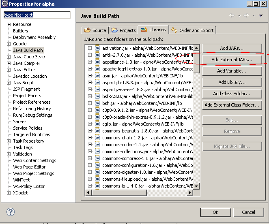Expand the Google tree node

tap(9, 44)
